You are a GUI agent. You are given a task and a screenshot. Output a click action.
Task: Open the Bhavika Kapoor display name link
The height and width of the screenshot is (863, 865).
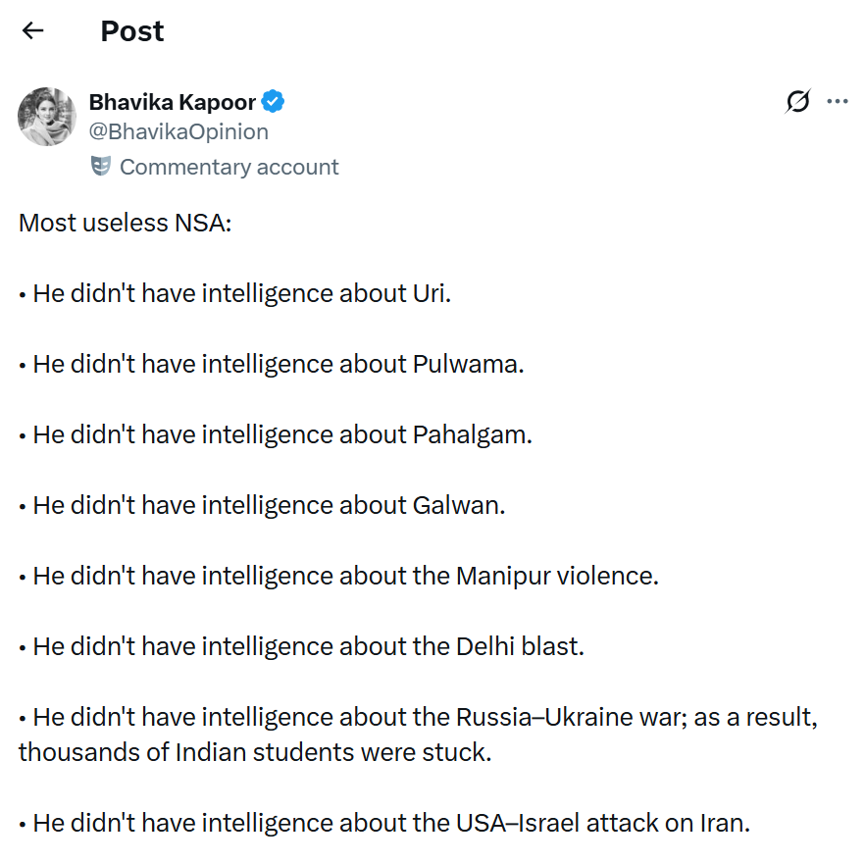173,102
